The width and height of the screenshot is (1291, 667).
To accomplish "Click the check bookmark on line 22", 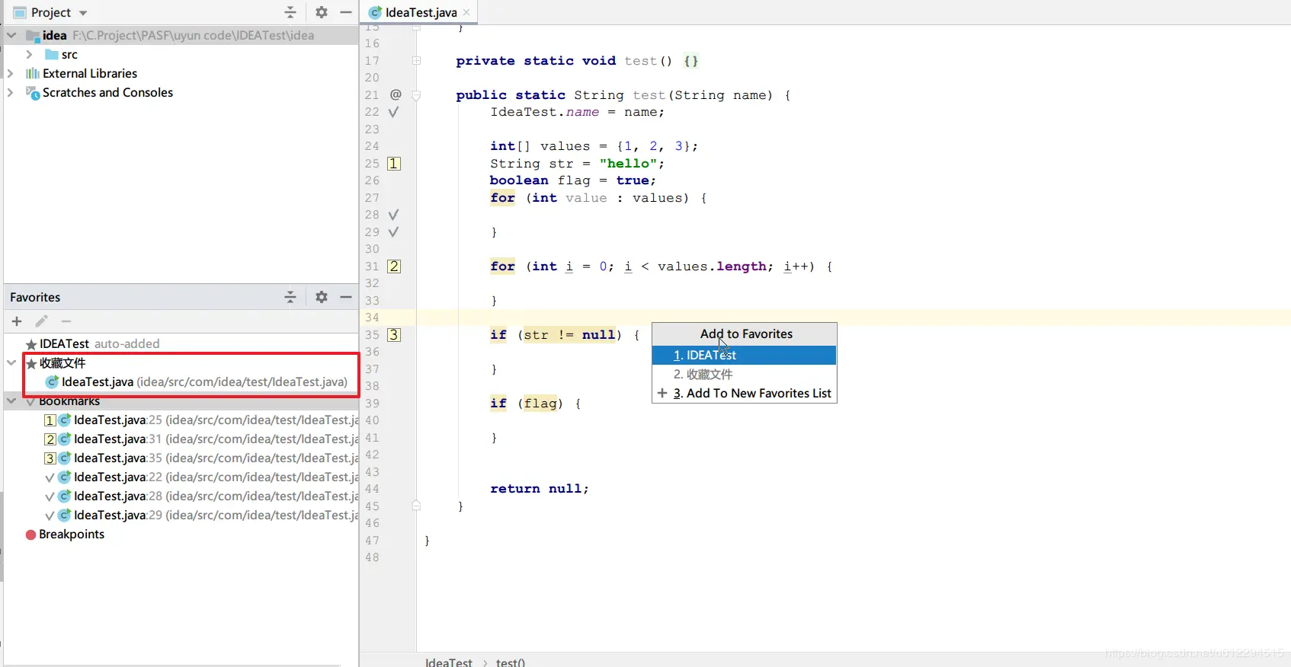I will point(394,112).
